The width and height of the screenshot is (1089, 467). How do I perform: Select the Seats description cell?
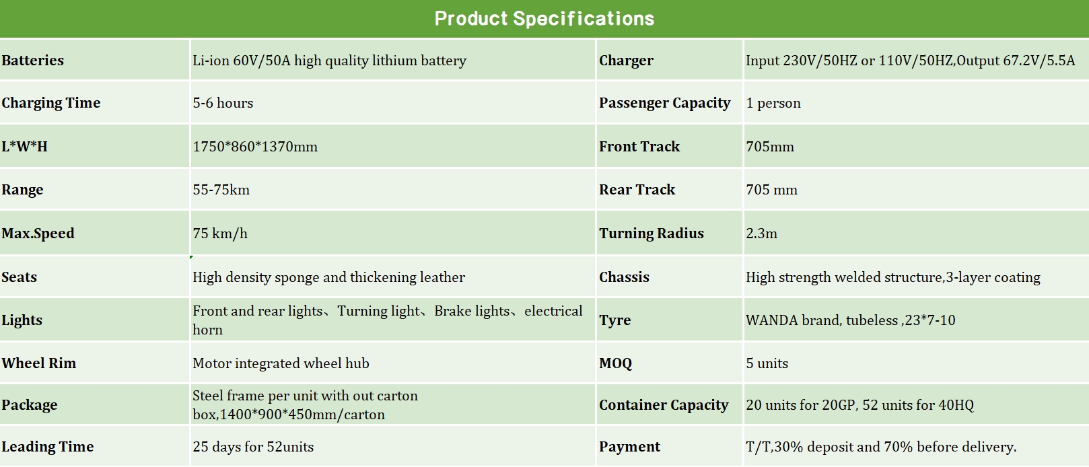point(328,277)
